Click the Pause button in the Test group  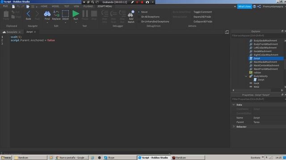(x=85, y=14)
